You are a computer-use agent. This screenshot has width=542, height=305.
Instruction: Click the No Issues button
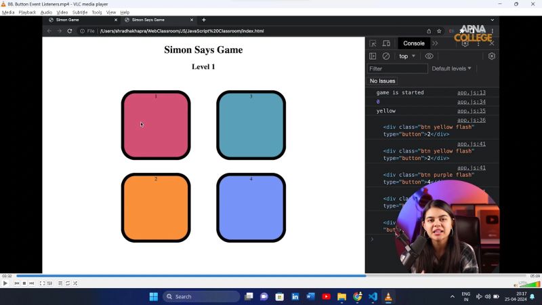383,81
